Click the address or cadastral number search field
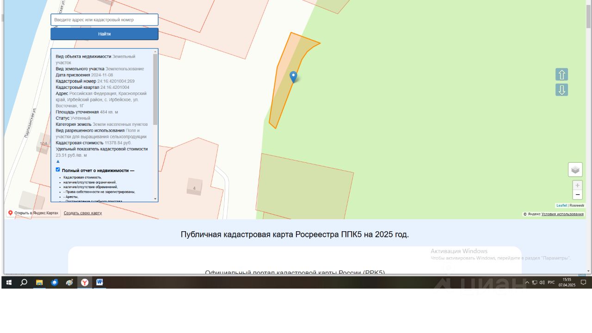The image size is (592, 333). point(105,20)
